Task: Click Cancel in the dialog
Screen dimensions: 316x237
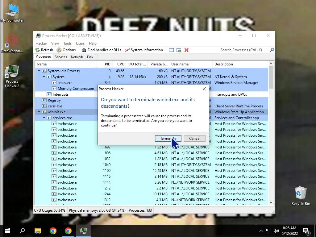Action: (195, 139)
